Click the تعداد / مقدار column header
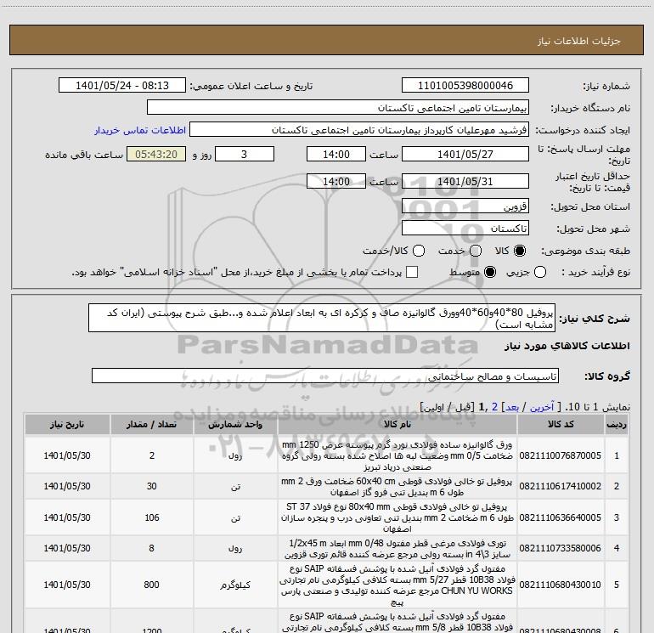Viewport: 654px width, 633px height. pos(152,424)
